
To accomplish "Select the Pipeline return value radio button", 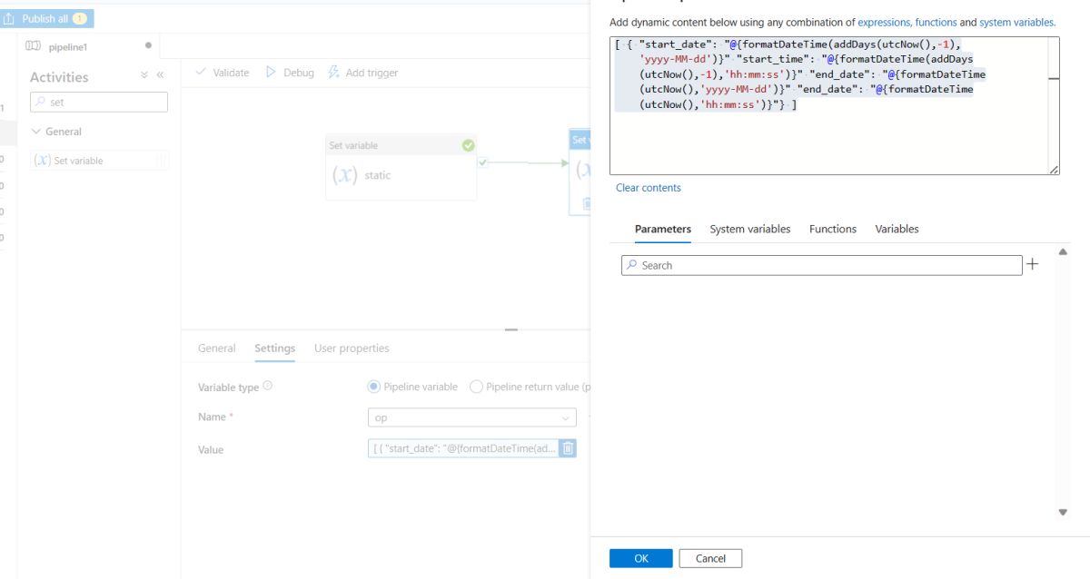I will [x=476, y=387].
